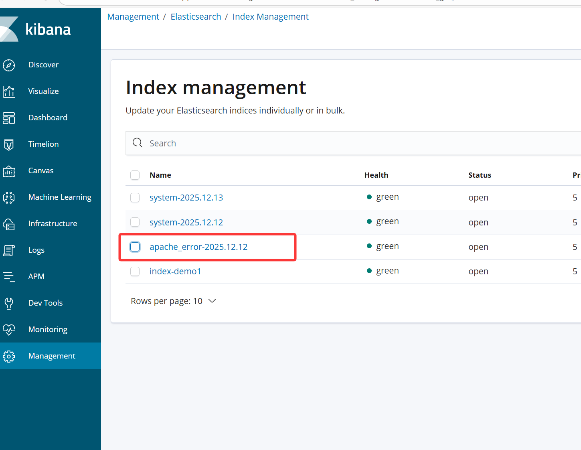Open the Canvas section

[41, 170]
